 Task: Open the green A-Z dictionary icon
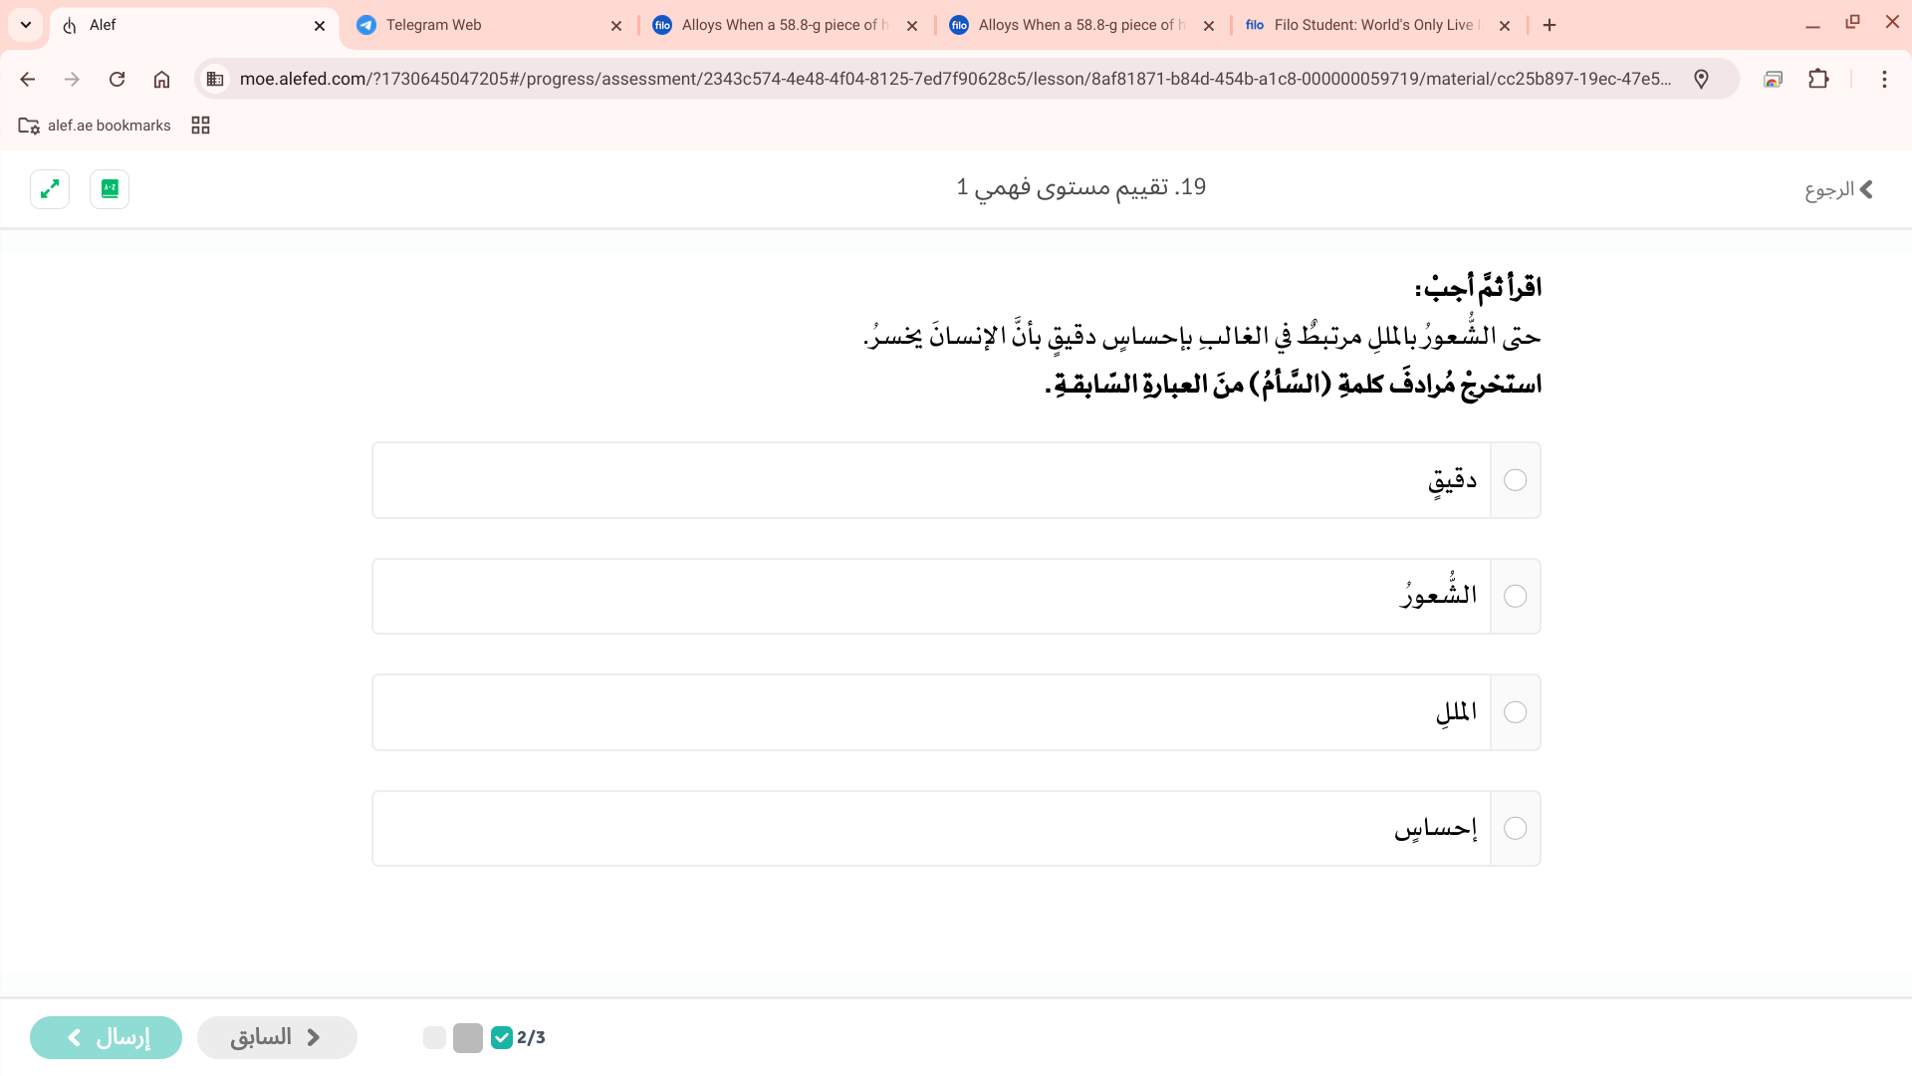(110, 188)
